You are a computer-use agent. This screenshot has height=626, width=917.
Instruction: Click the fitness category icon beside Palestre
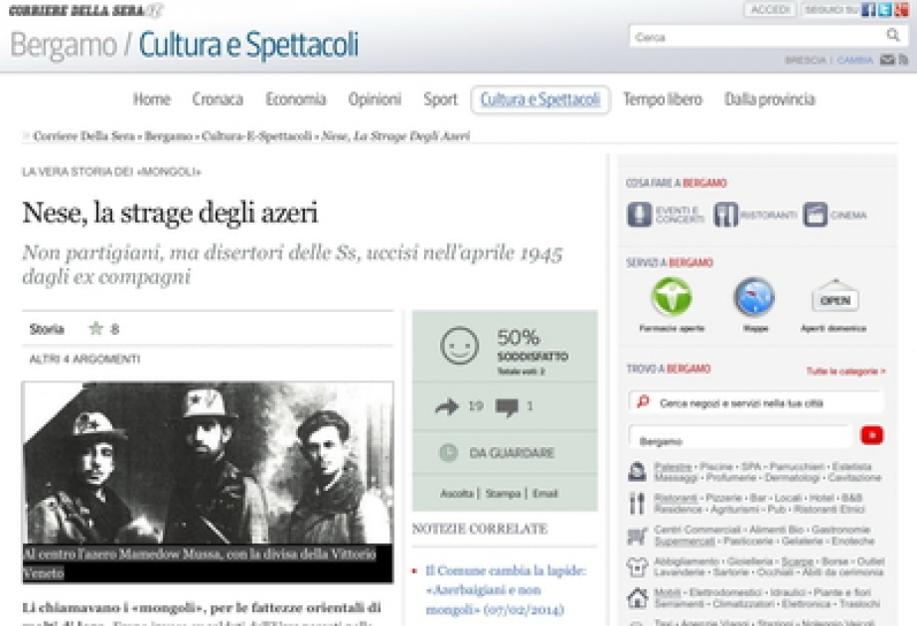(x=637, y=472)
